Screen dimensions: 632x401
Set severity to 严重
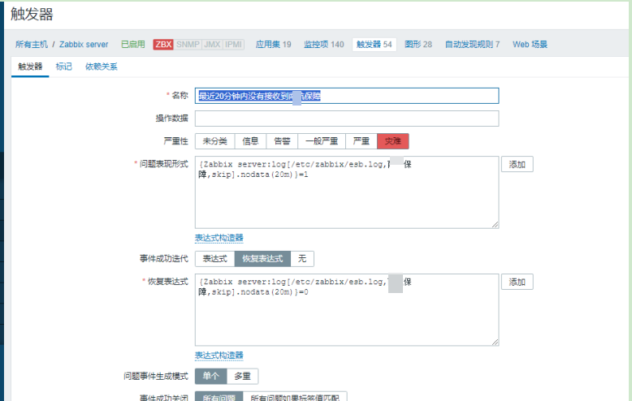(x=361, y=141)
